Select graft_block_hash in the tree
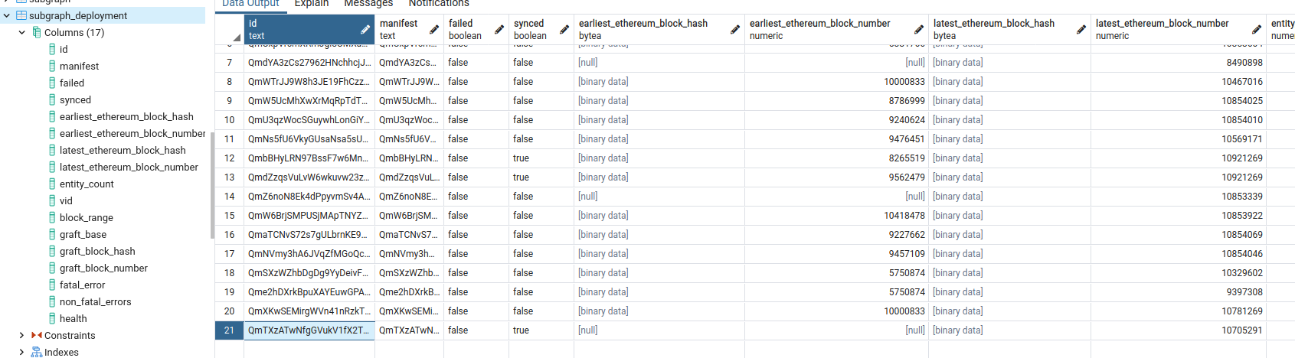Image resolution: width=1295 pixels, height=358 pixels. click(97, 251)
